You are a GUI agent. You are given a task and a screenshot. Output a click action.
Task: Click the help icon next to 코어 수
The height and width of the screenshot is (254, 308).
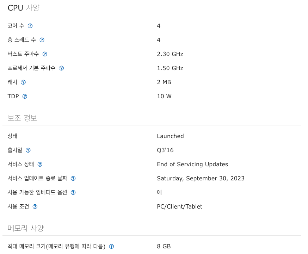coord(30,26)
